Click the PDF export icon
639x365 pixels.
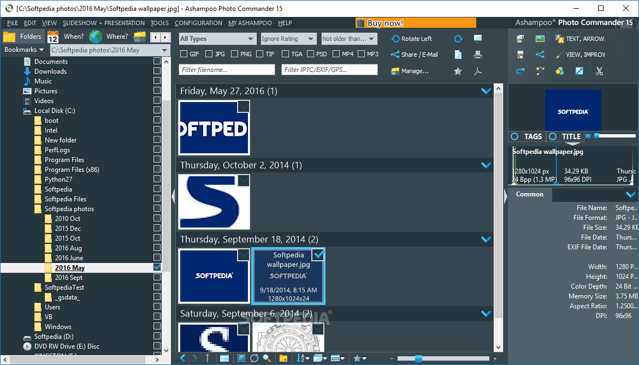tap(478, 71)
